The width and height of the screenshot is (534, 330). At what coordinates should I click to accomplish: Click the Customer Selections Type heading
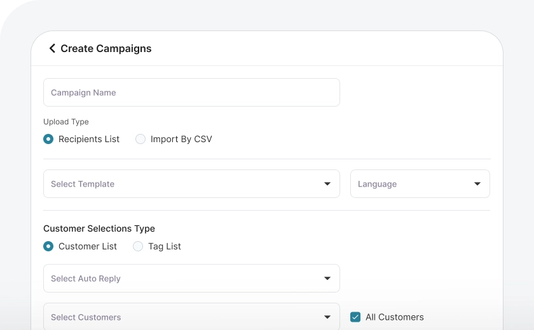99,228
